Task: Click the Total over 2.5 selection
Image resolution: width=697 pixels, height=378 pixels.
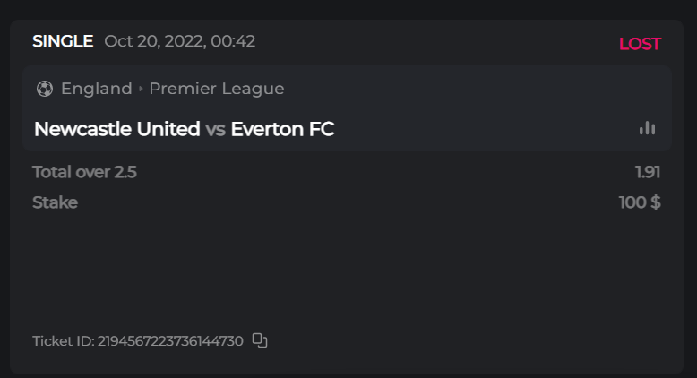Action: pos(84,172)
